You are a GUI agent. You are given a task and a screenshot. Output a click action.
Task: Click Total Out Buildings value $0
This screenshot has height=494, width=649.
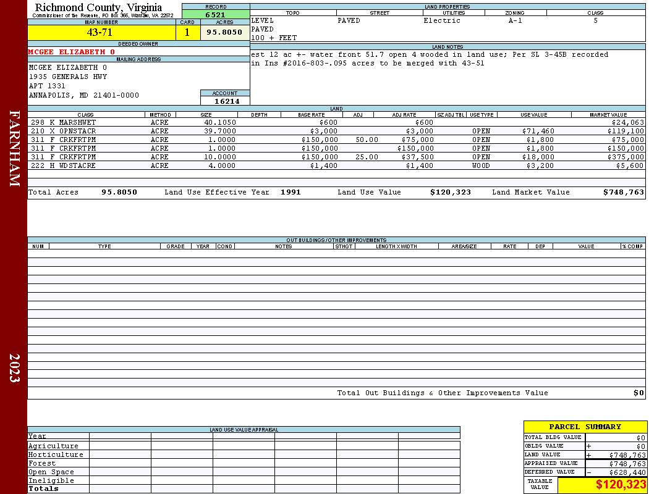[638, 393]
